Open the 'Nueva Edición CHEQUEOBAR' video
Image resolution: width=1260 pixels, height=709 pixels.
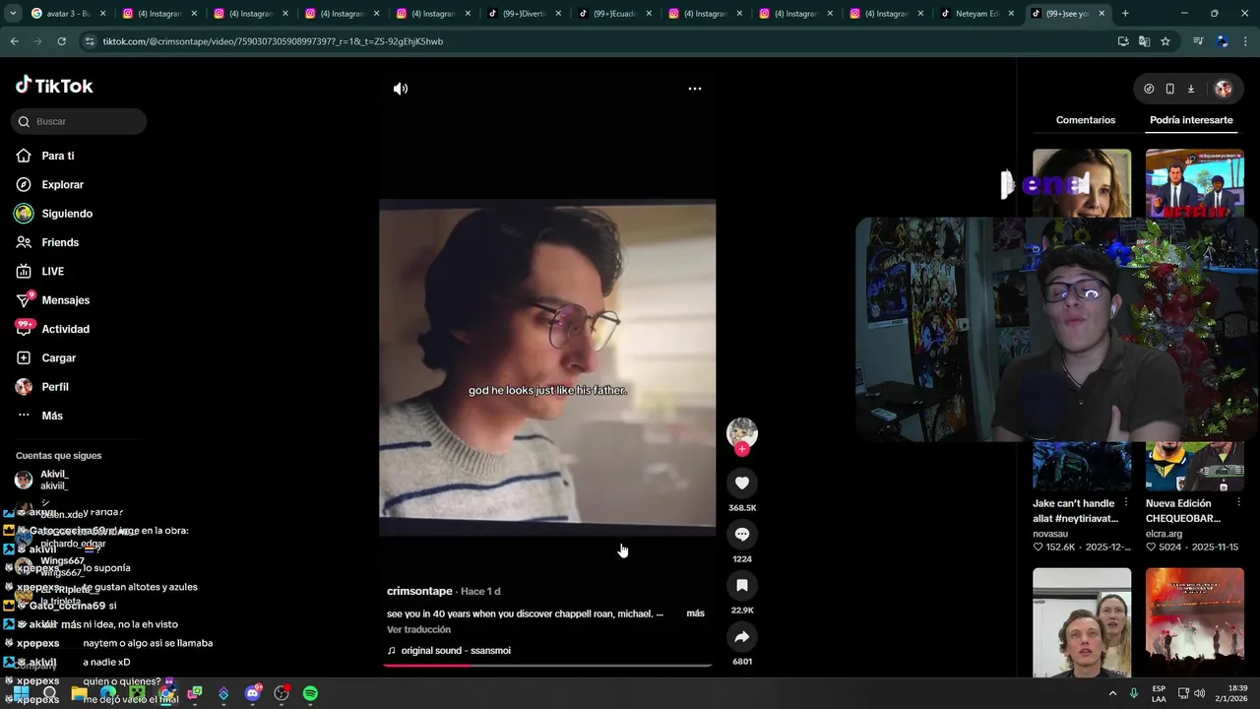tap(1183, 510)
